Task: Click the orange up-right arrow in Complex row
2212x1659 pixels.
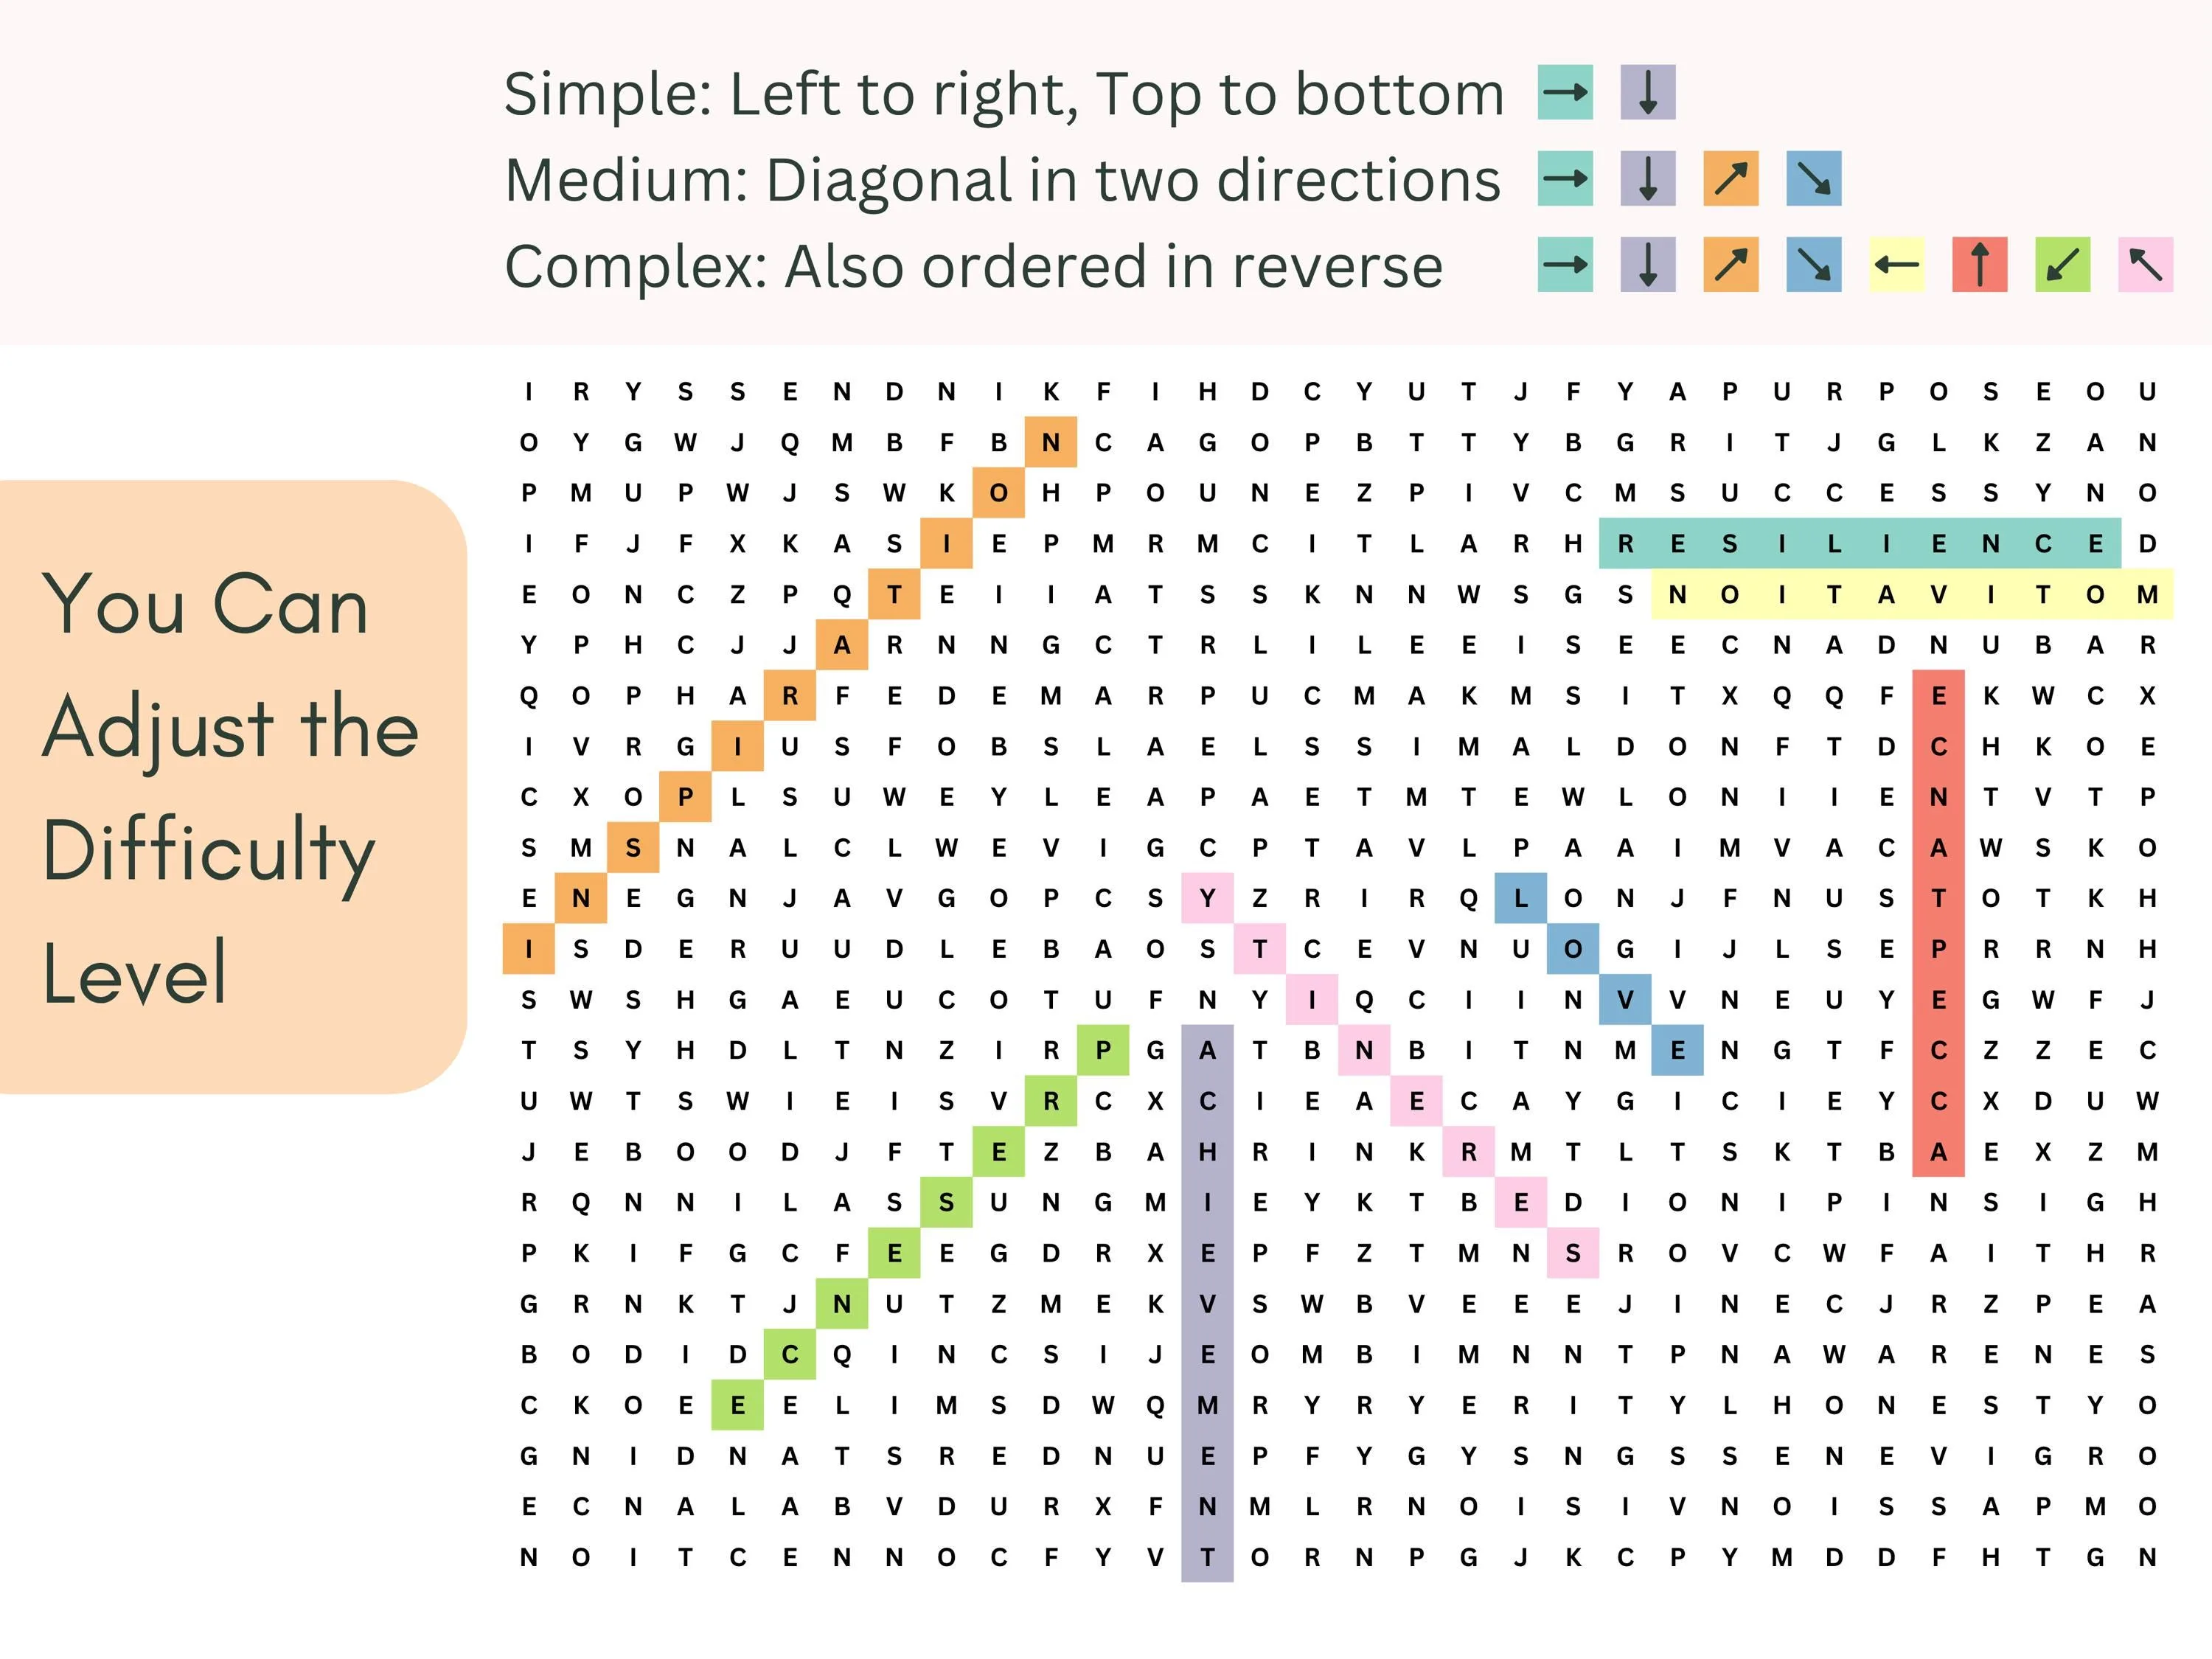Action: [x=1731, y=265]
